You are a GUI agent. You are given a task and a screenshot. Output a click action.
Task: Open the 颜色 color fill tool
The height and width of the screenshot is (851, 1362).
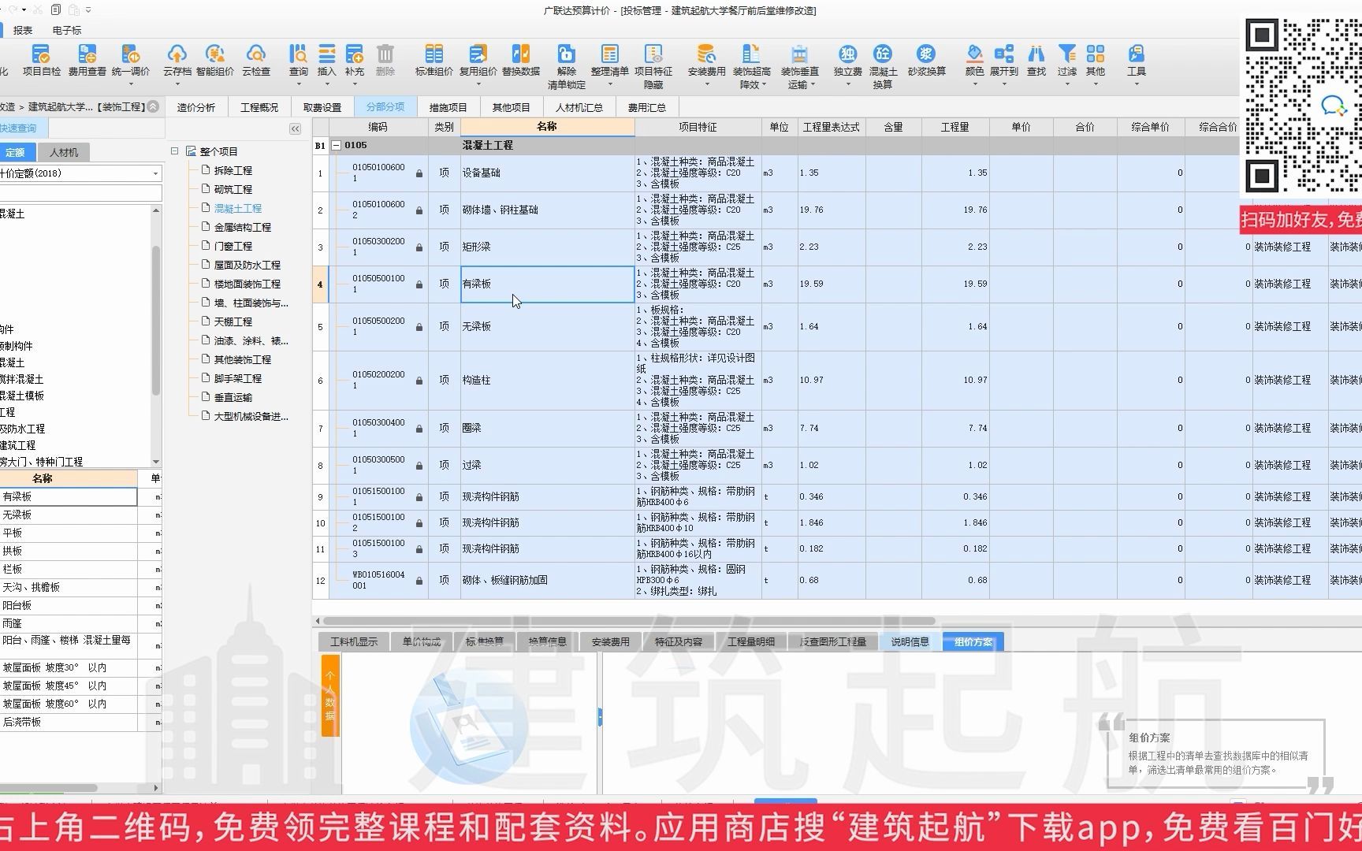(974, 61)
